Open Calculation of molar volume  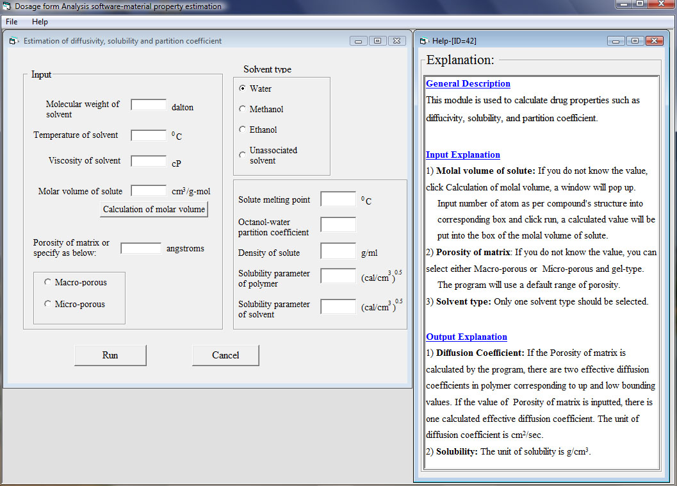click(154, 210)
